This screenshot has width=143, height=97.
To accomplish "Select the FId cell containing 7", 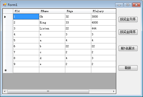I will [x=26, y=52].
